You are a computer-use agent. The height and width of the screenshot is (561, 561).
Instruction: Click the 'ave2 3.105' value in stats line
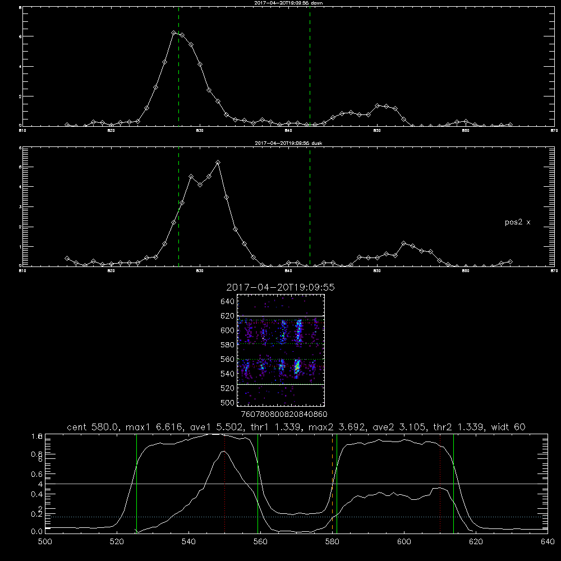pos(399,427)
